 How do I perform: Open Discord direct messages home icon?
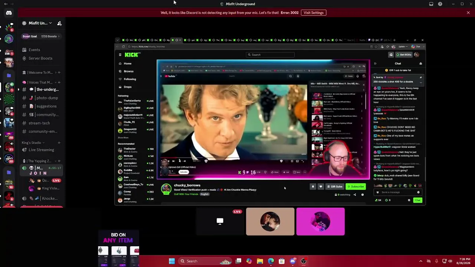point(9,13)
